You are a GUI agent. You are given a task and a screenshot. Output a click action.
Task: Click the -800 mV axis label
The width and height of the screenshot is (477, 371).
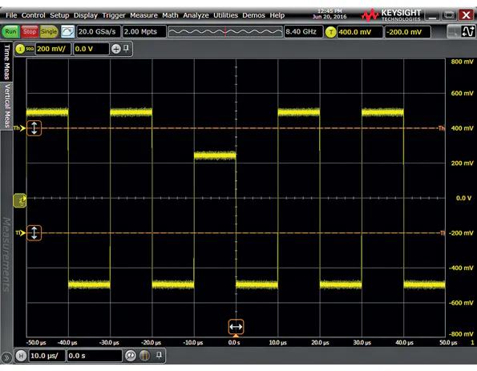[x=461, y=334]
